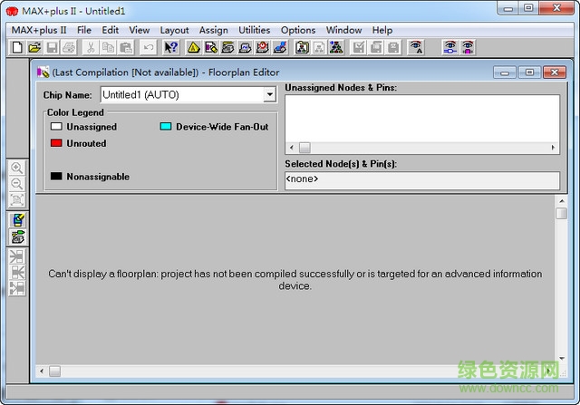Viewport: 580px width, 405px height.
Task: Click the Unassigned Nodes & Pins list box
Action: pyautogui.click(x=421, y=118)
